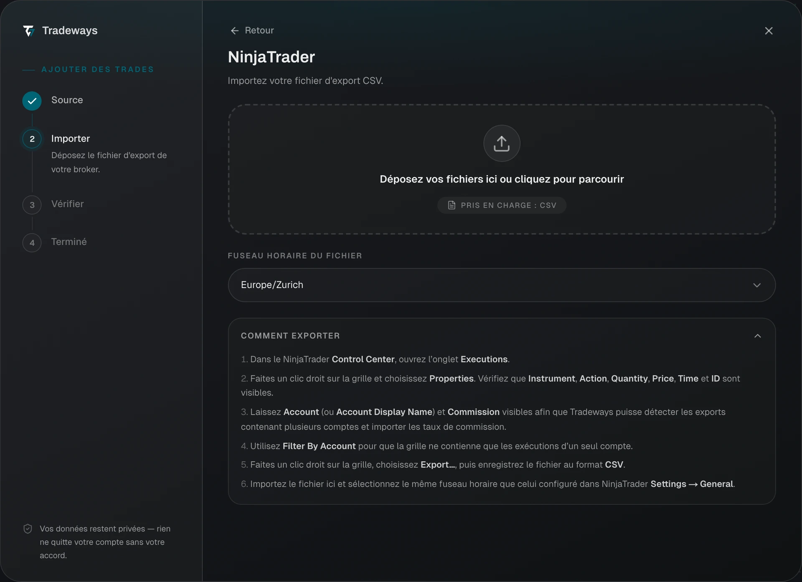Screen dimensions: 802x582
Task: Click the step 4 circle icon
Action: tap(32, 243)
